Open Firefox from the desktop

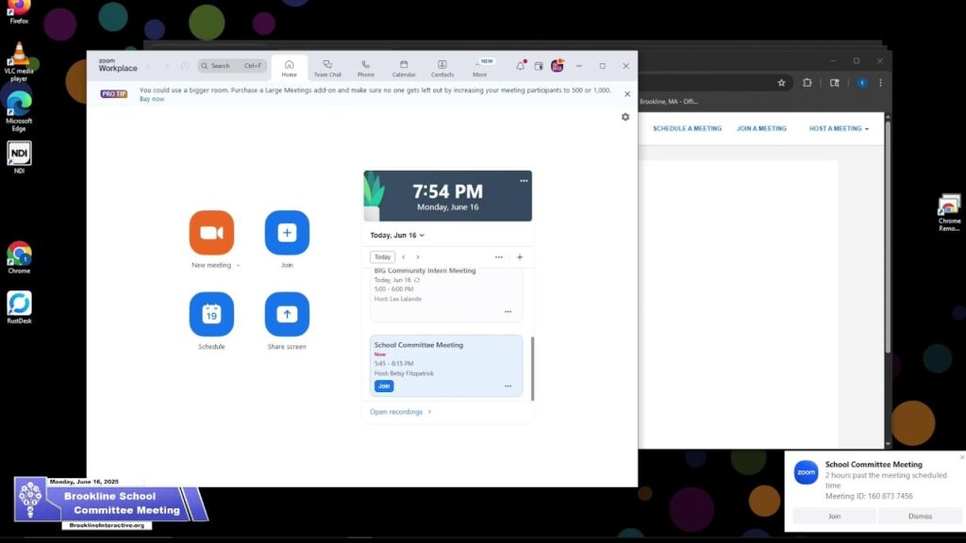(x=19, y=9)
